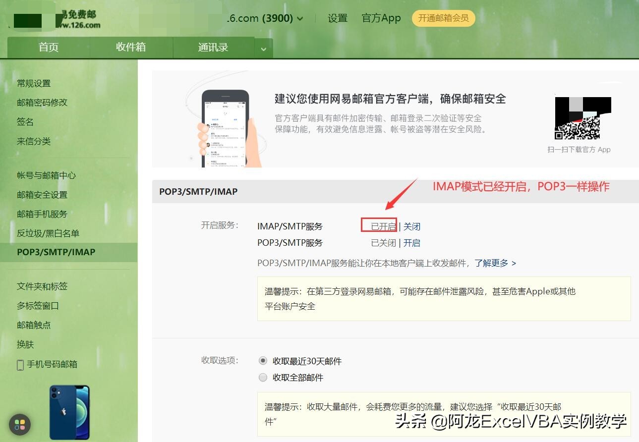This screenshot has width=639, height=442.
Task: Open the green floating widget at bottom left
Action: [x=19, y=425]
